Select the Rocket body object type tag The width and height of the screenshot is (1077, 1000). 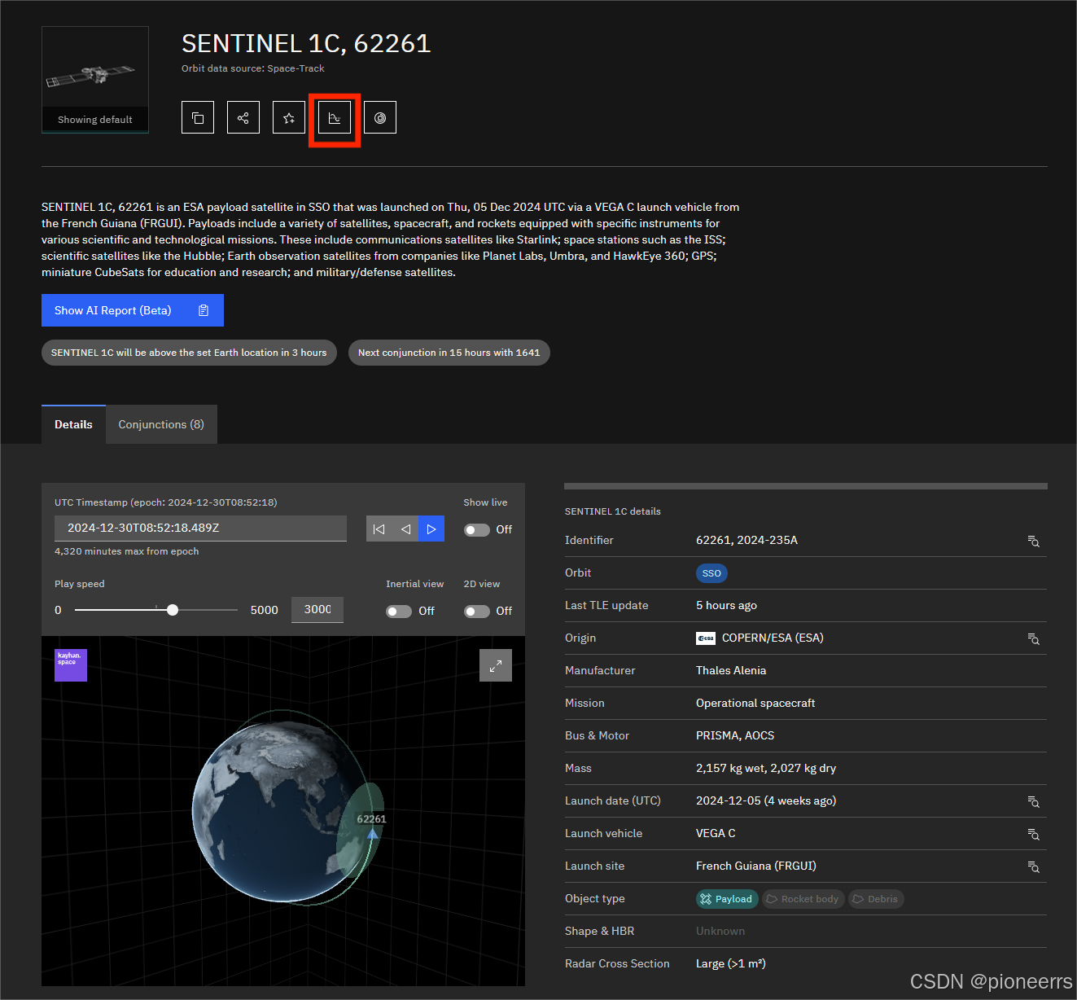(803, 899)
